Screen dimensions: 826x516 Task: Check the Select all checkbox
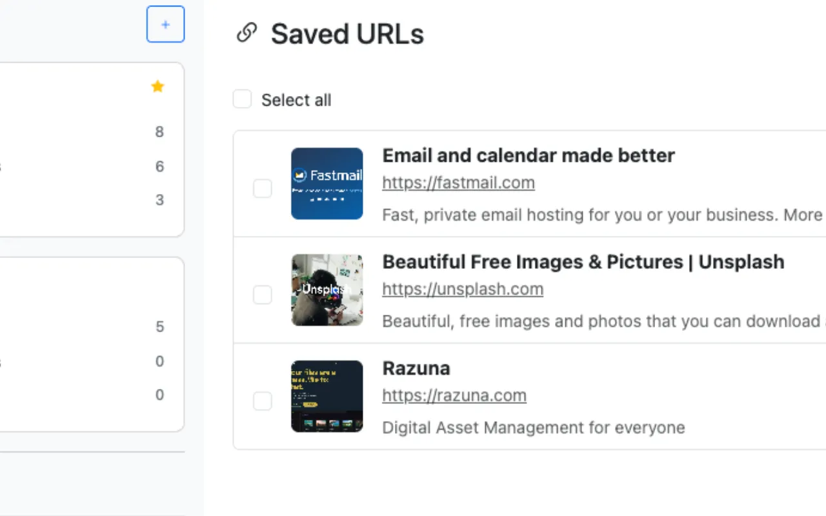point(242,99)
